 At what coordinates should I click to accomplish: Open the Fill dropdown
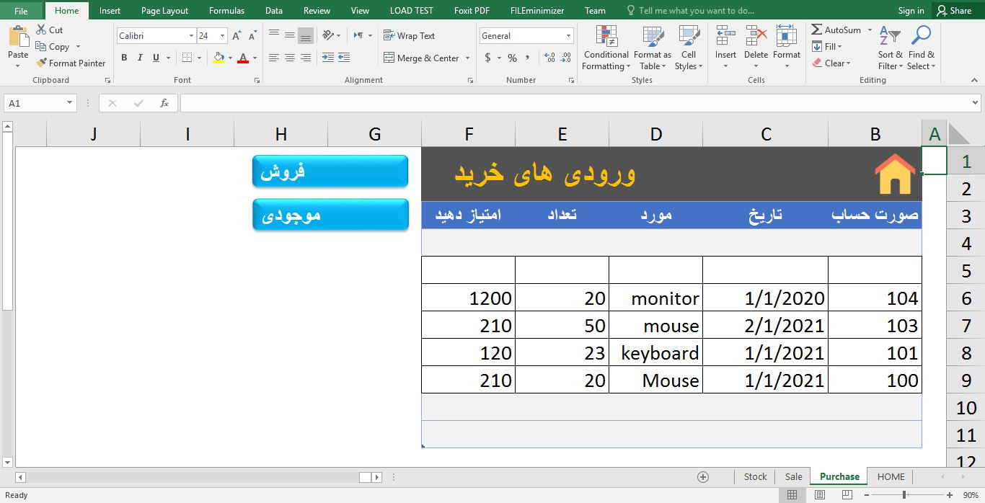[827, 46]
